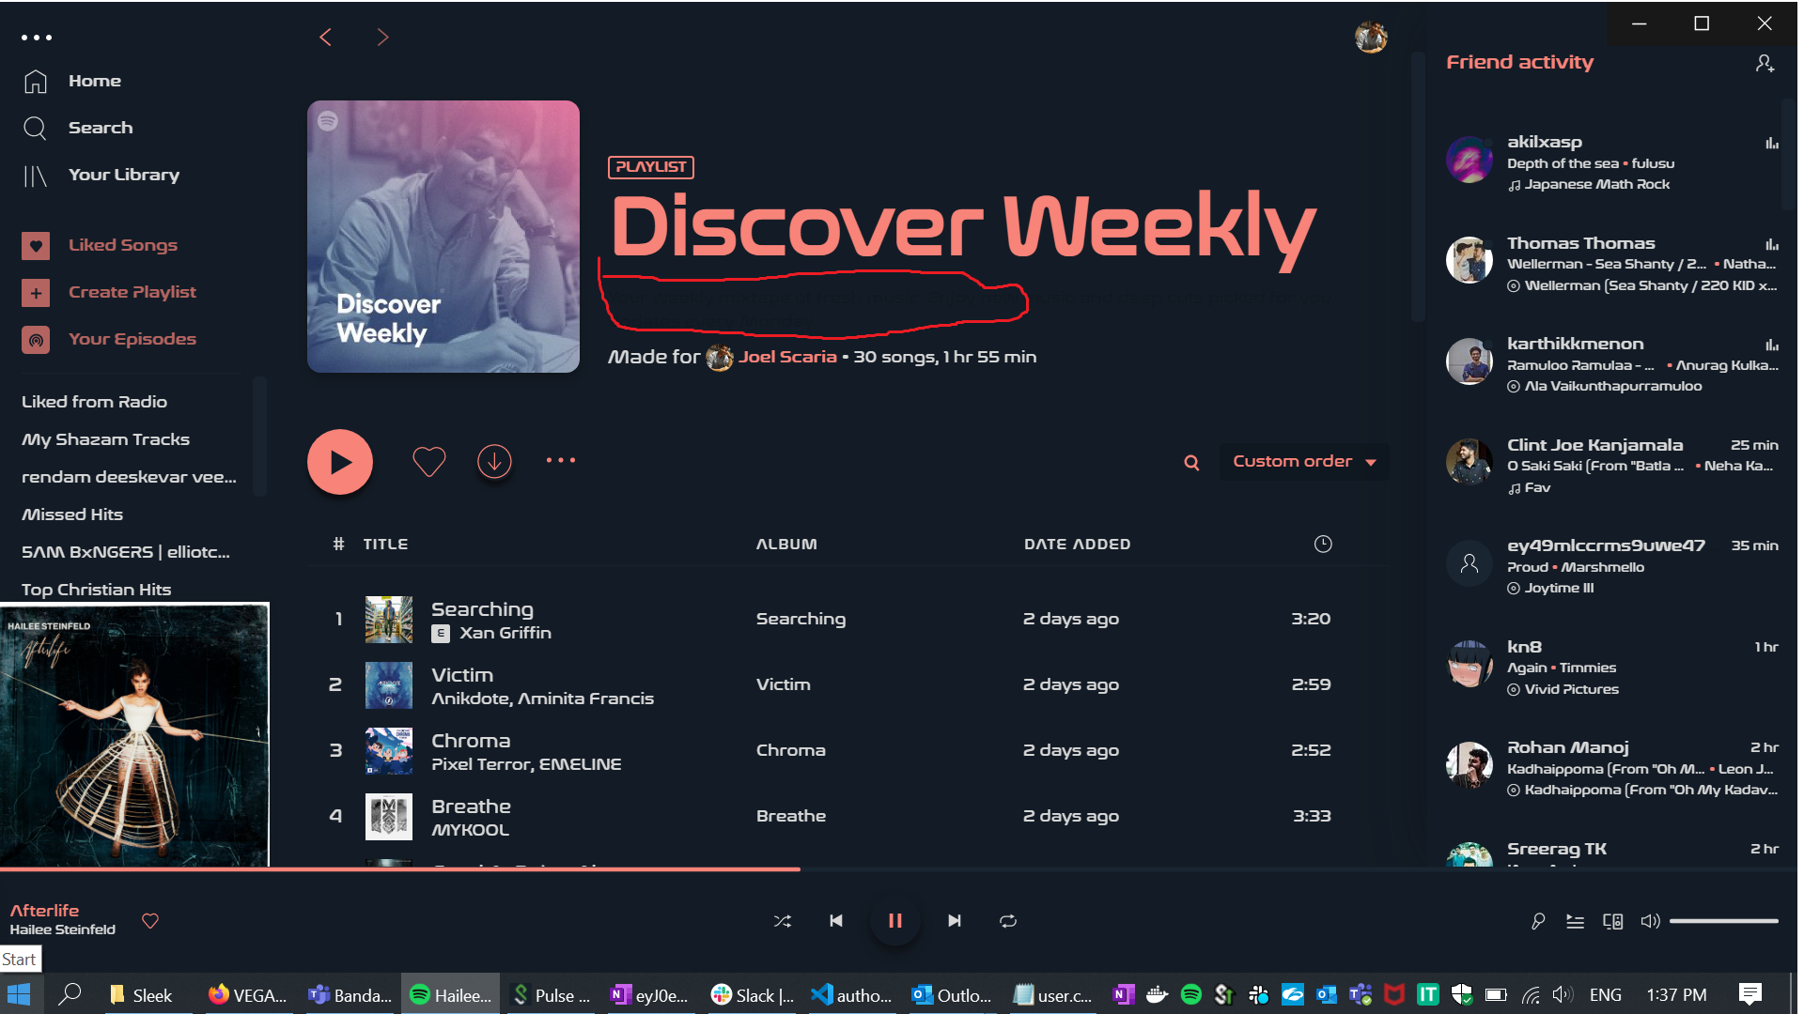Go to Your Library
Viewport: 1804px width, 1014px height.
point(123,175)
